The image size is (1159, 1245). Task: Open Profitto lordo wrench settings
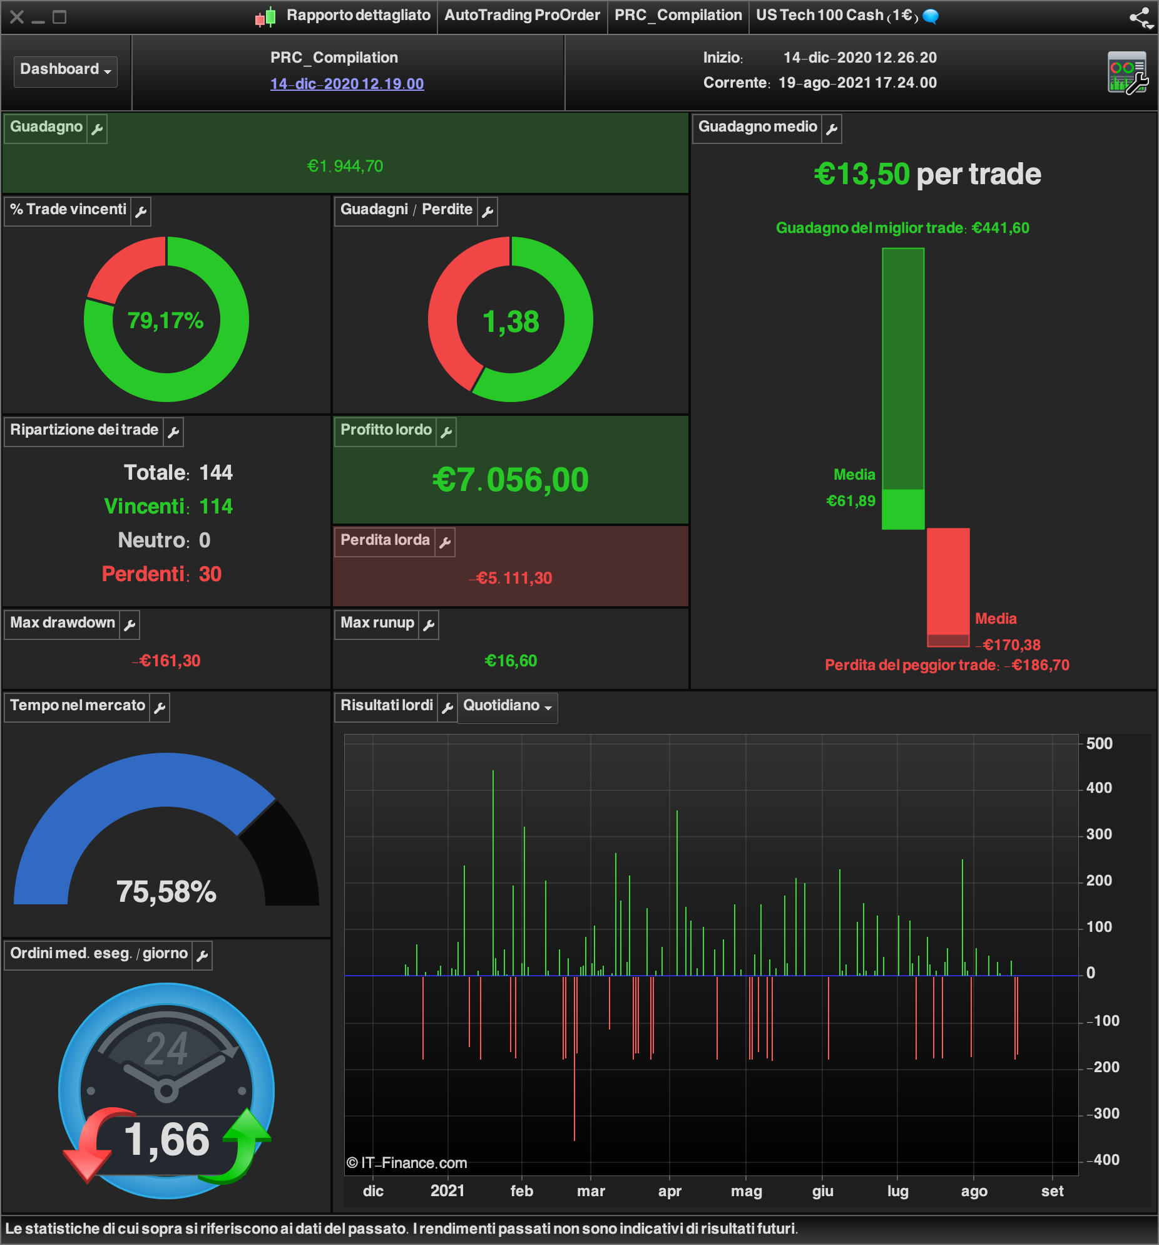point(446,432)
